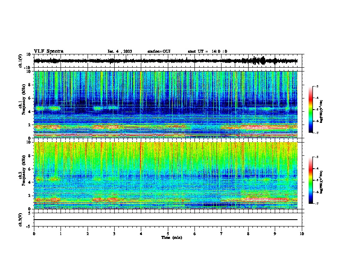
Task: Click the '4' kHz tick of ch.1 spectrogram
Action: point(30,112)
